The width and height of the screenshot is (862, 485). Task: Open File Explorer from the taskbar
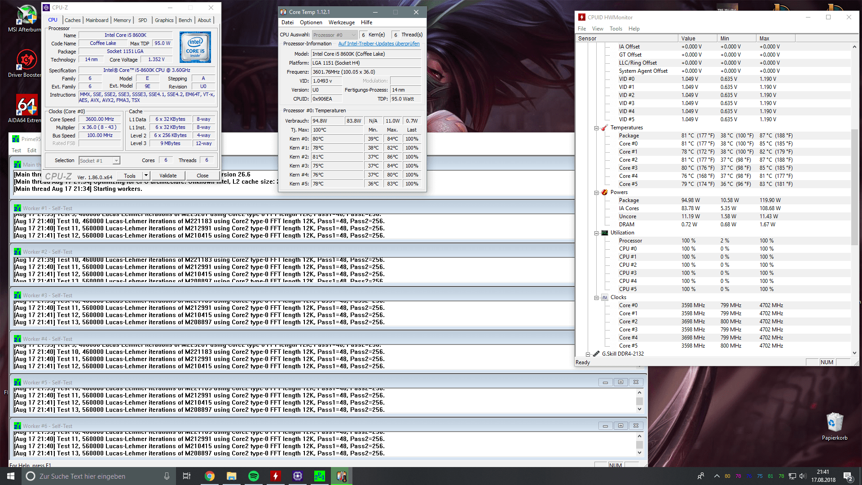coord(232,476)
